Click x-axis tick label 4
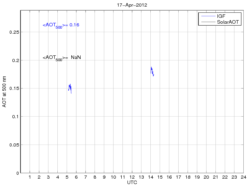Image resolution: width=248 pixels, height=186 pixels. pos(58,177)
